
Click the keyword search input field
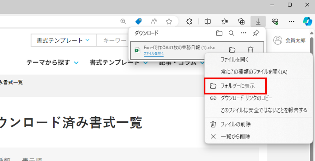[112, 40]
